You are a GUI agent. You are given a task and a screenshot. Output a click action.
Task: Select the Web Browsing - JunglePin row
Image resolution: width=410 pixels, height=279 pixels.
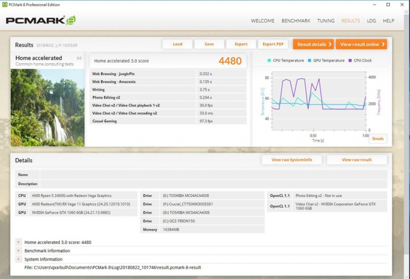coord(168,74)
